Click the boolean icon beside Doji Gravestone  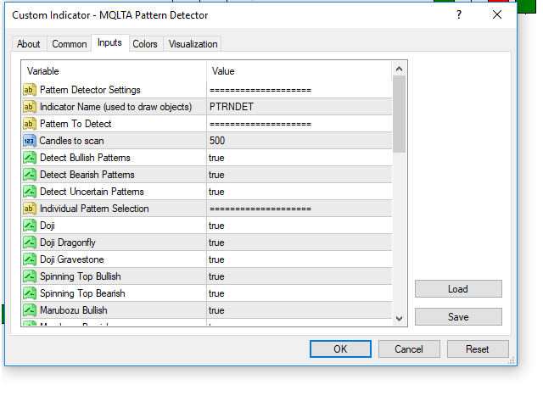tap(30, 259)
